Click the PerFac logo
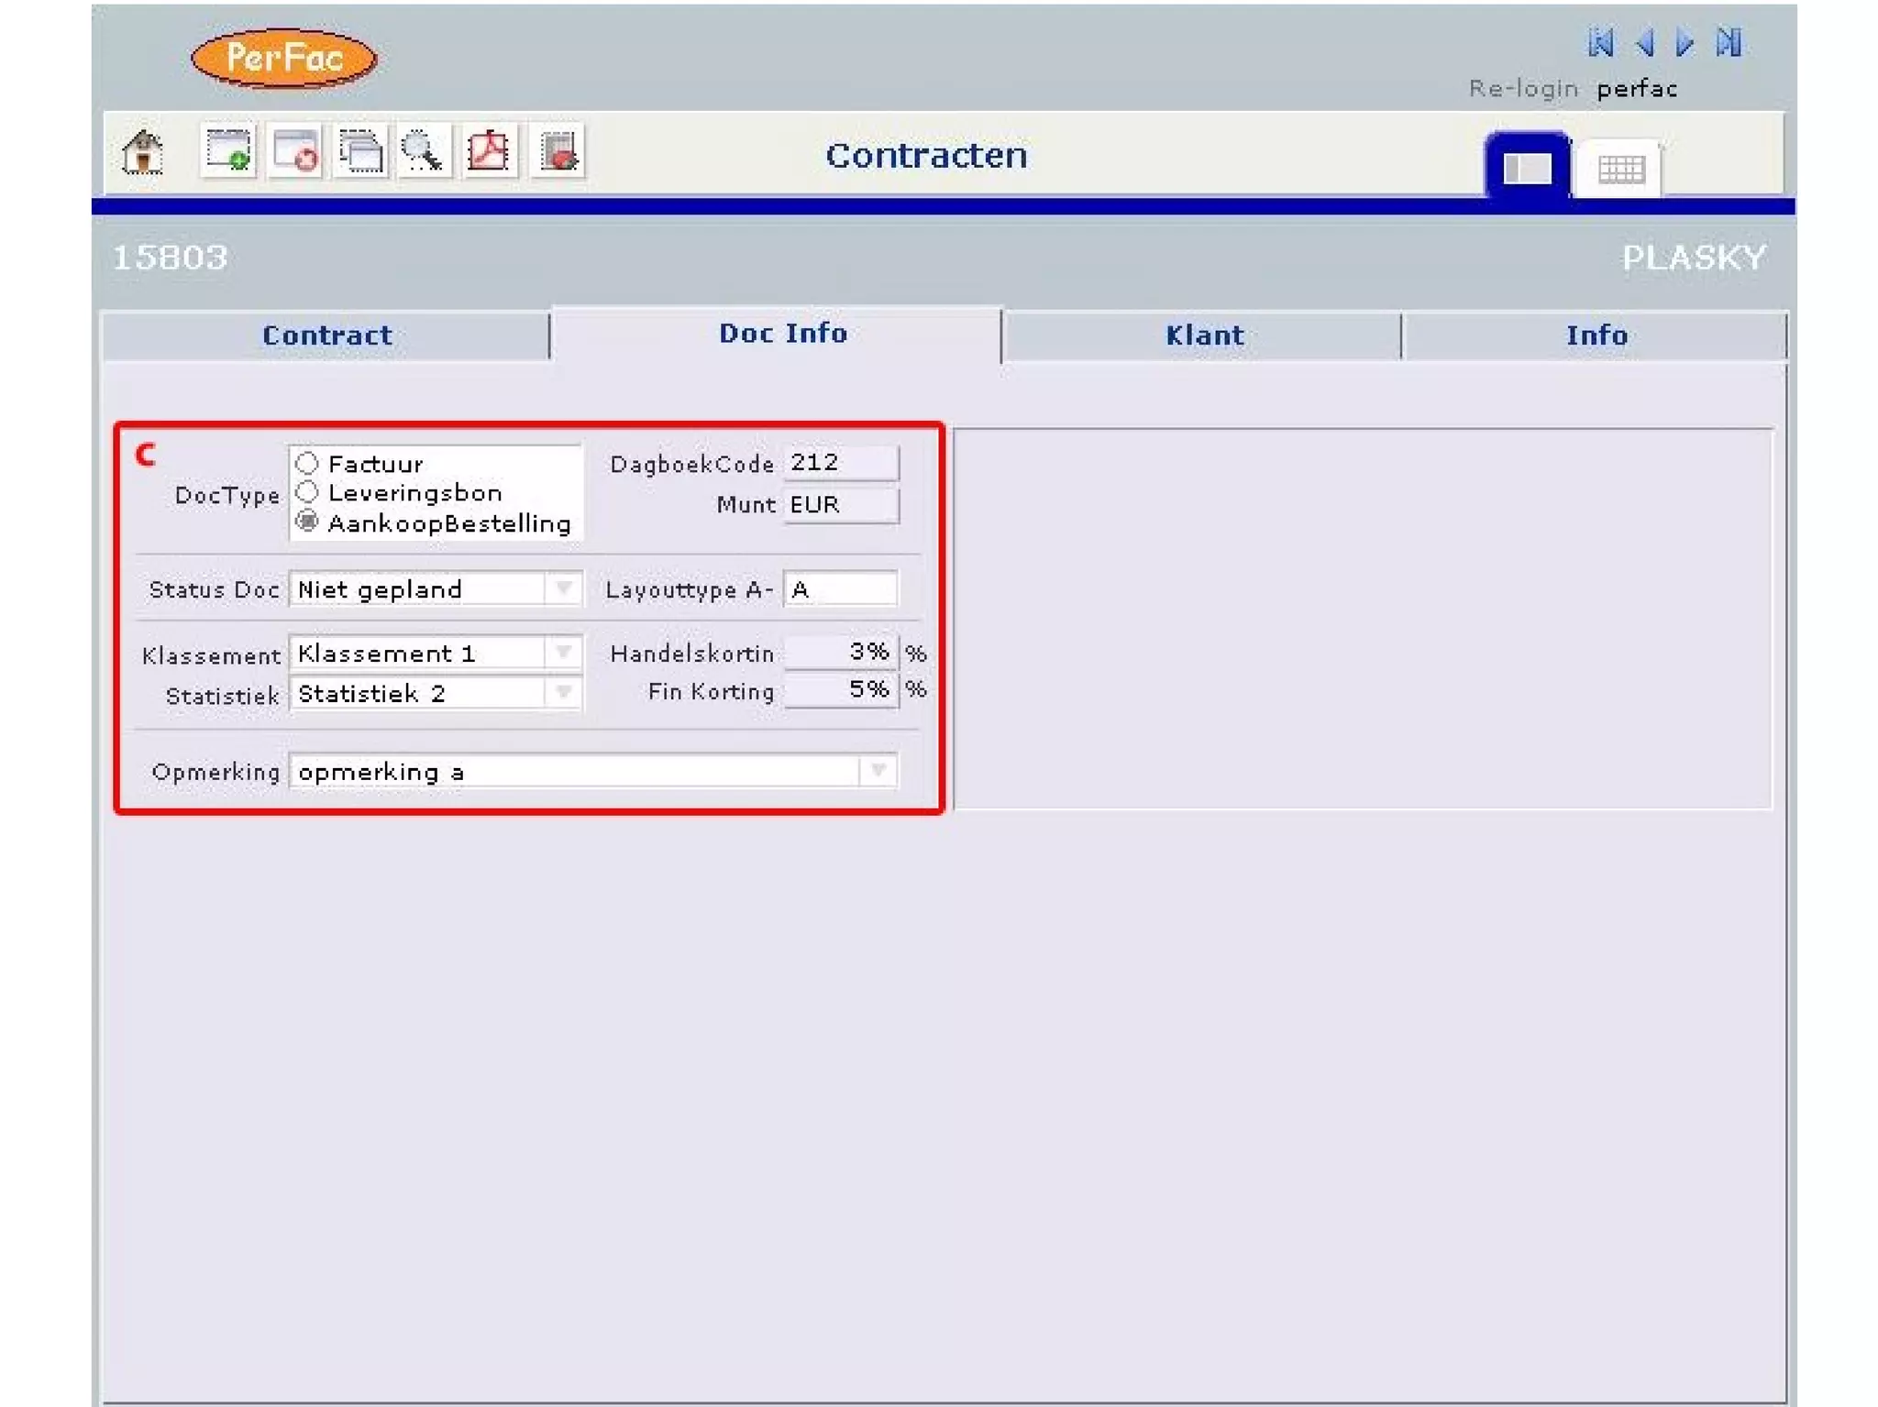The width and height of the screenshot is (1878, 1407). (284, 59)
